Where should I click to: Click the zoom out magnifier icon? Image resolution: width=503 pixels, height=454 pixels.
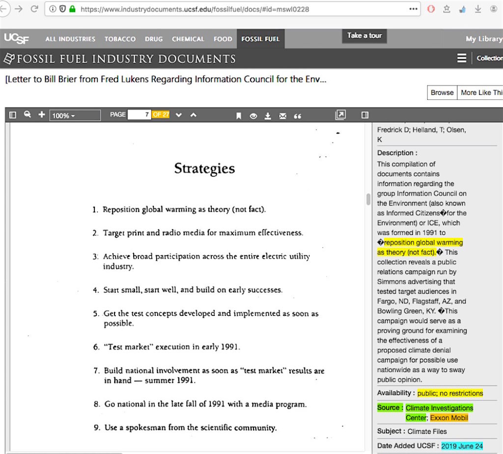(28, 115)
